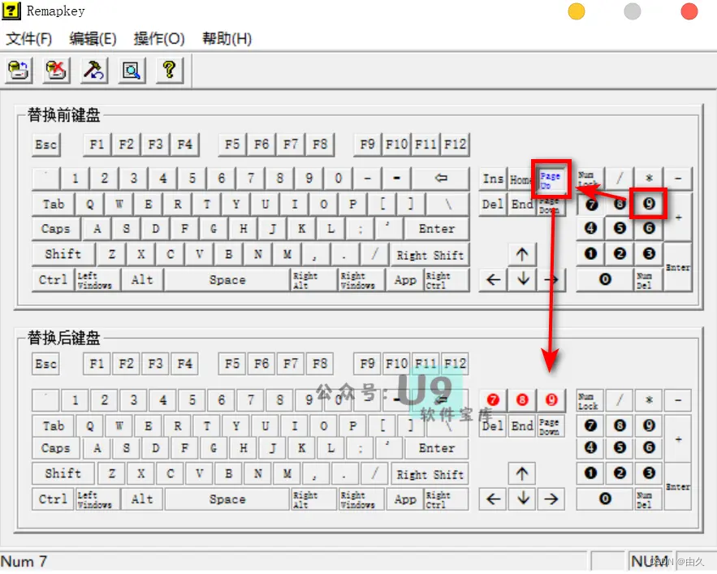Open the 编辑(E) menu

point(93,39)
